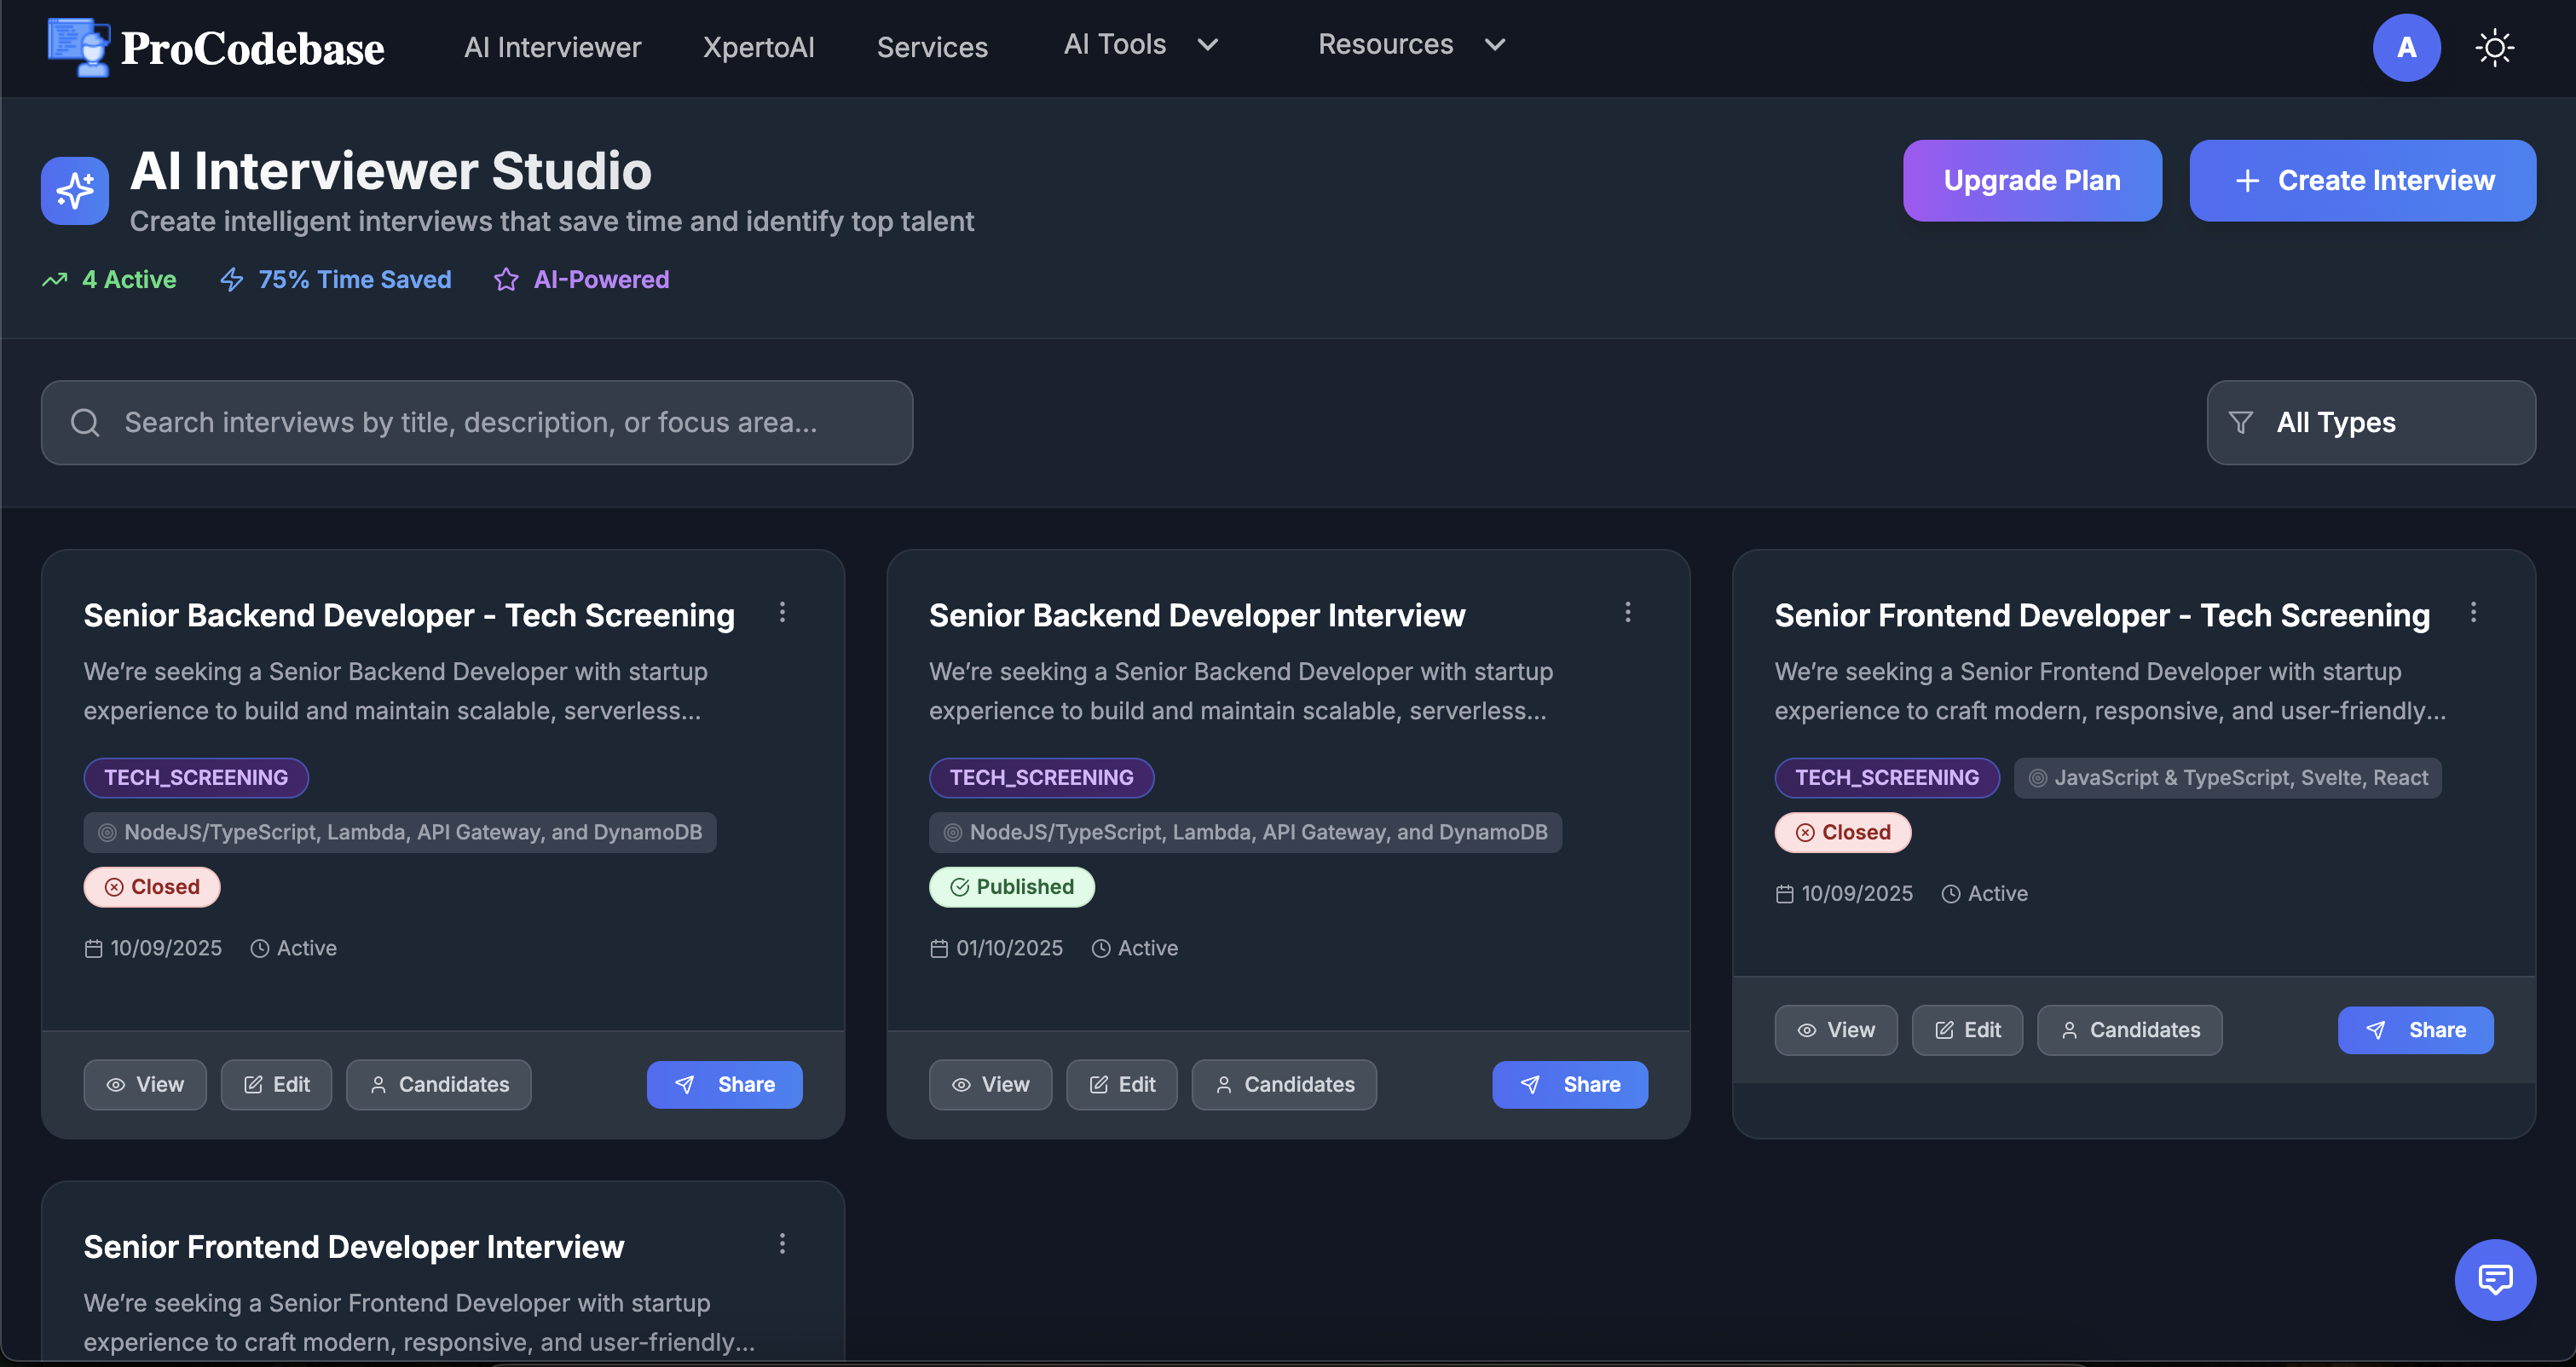Expand the Resources dropdown menu

tap(1410, 45)
